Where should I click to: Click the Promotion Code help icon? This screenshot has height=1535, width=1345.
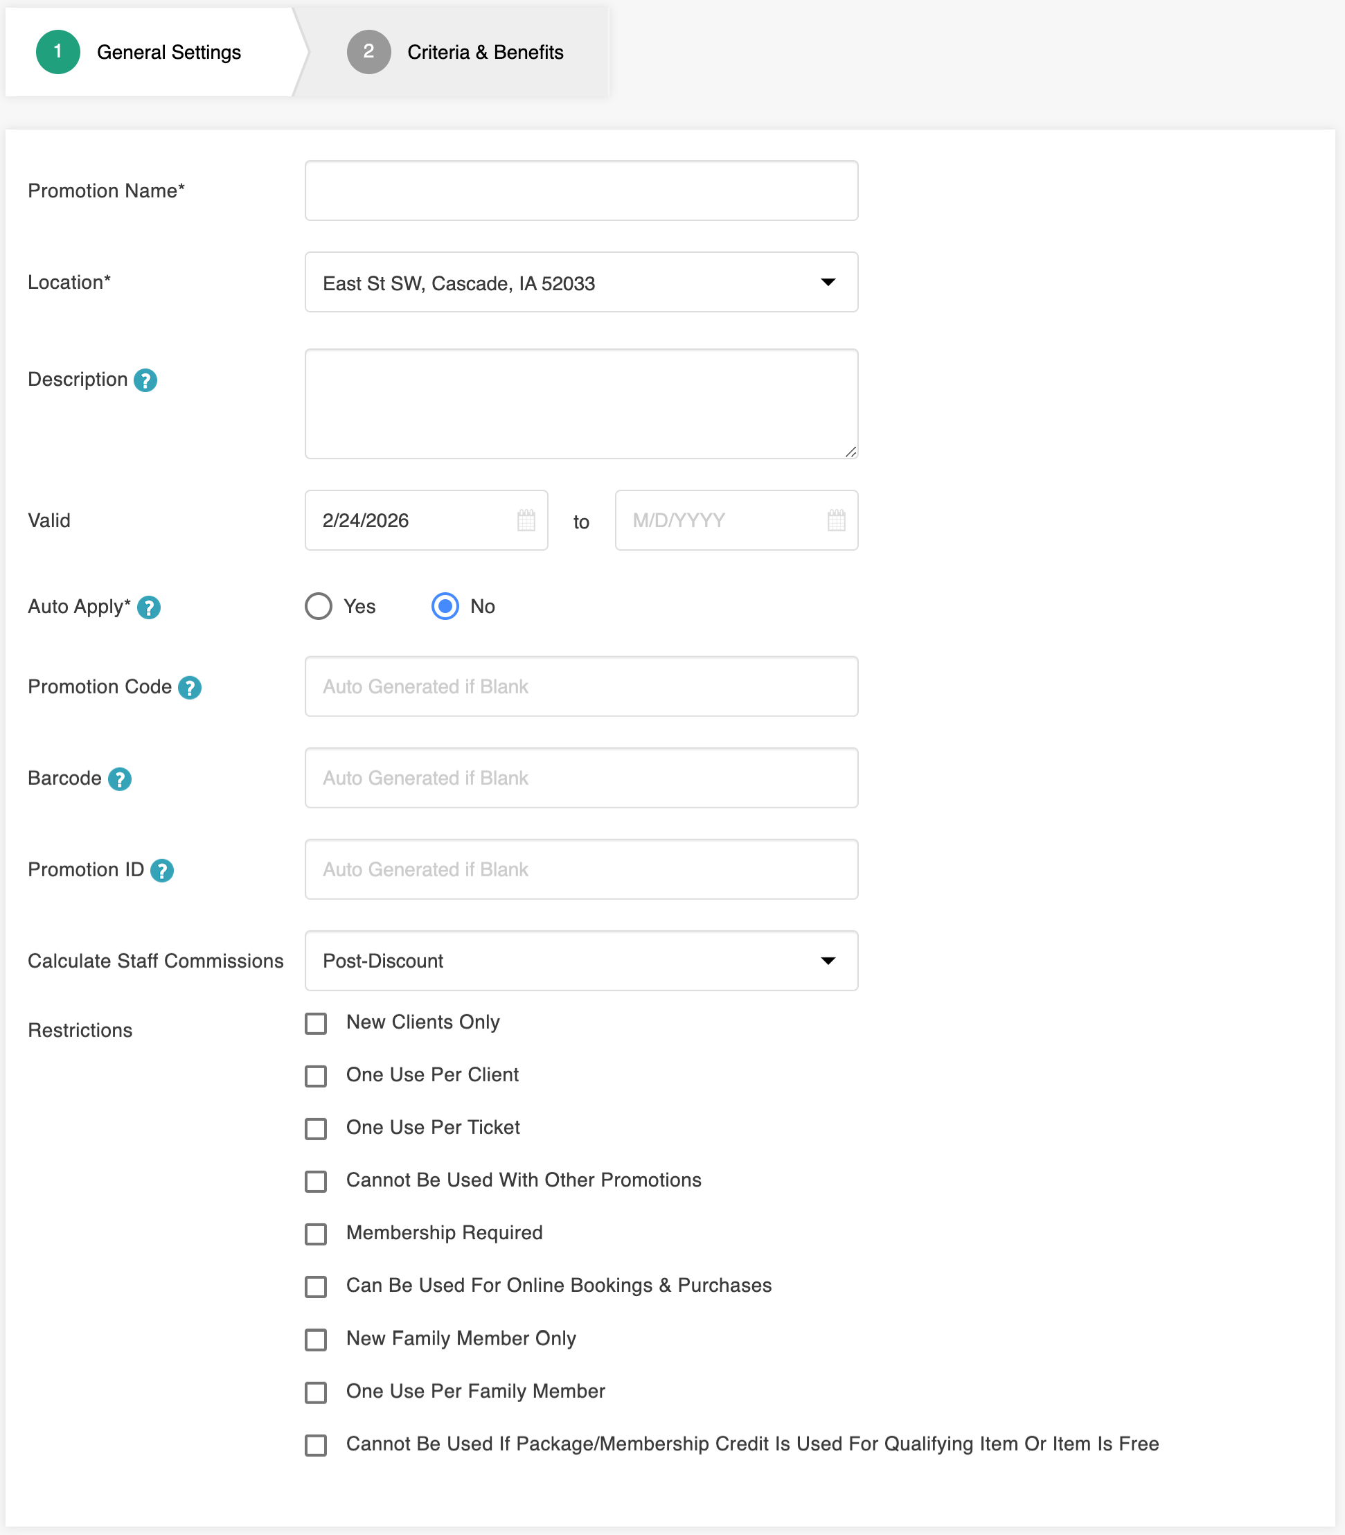pyautogui.click(x=189, y=688)
